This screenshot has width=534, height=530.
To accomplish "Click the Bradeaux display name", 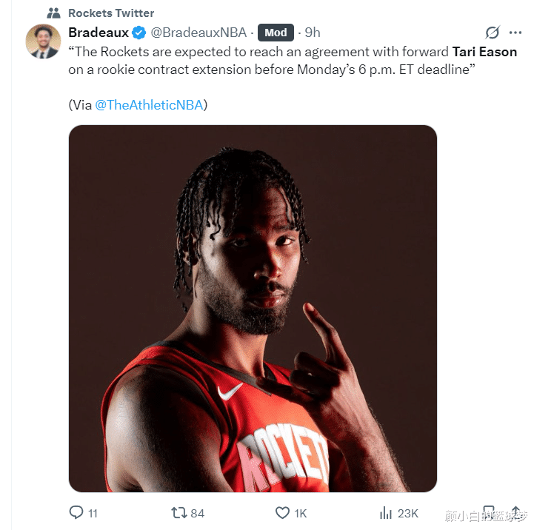I will 98,33.
